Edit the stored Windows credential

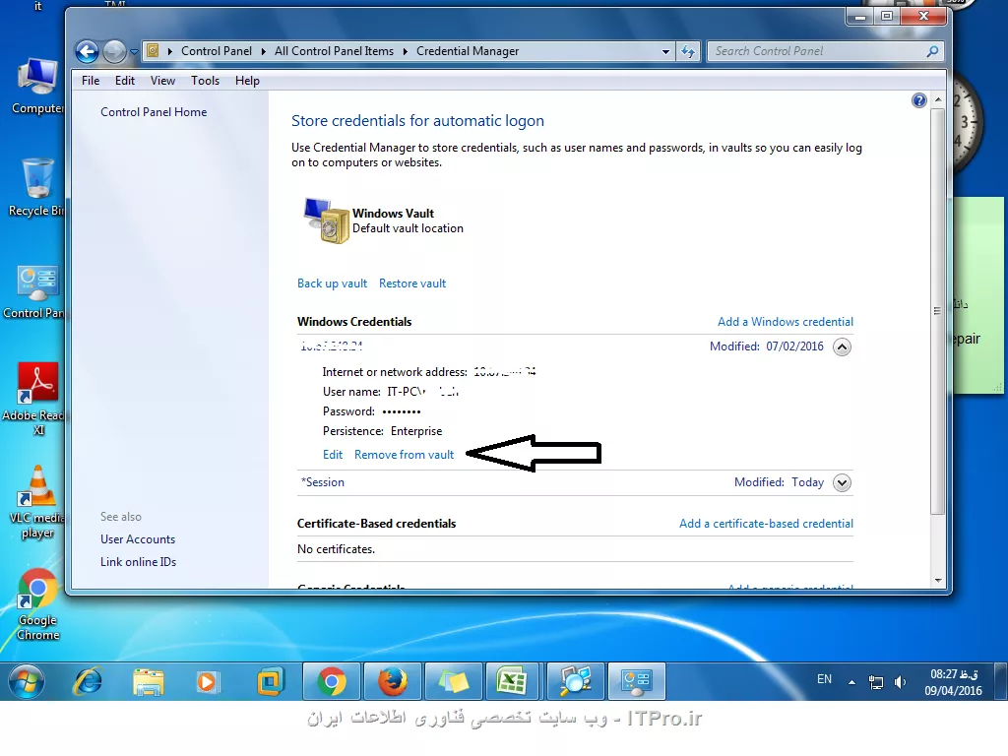click(x=333, y=455)
